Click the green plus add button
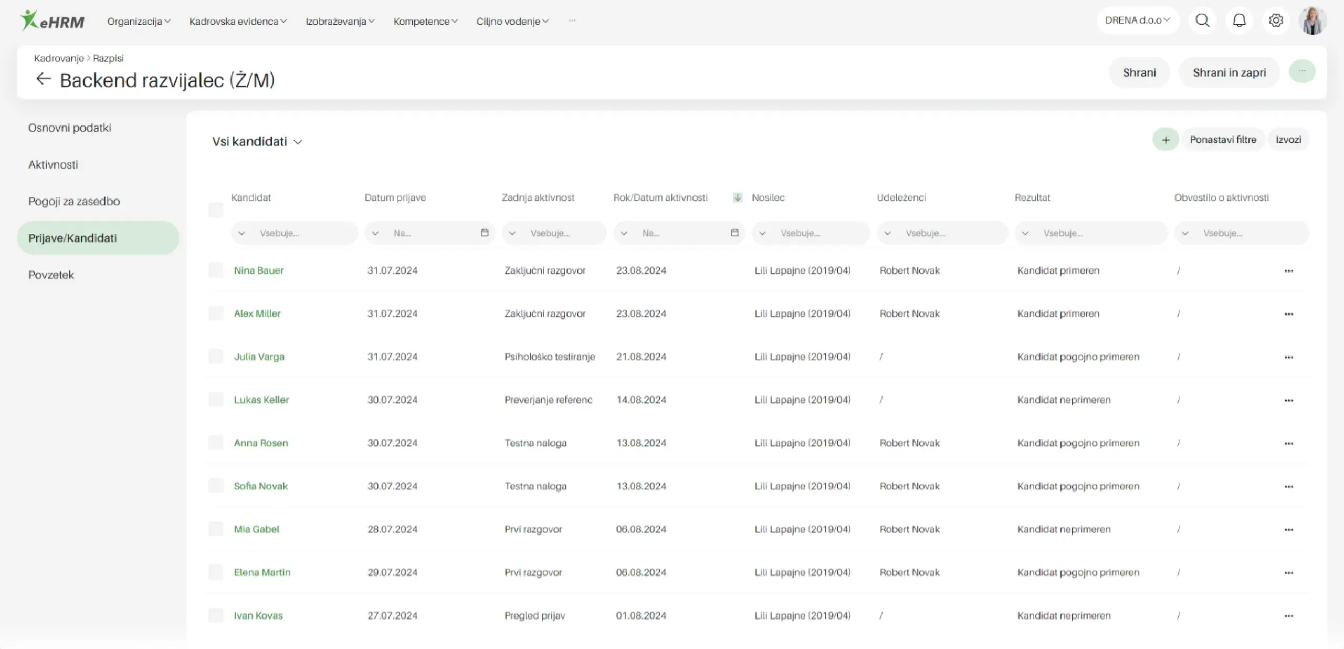Viewport: 1344px width, 649px height. 1165,140
